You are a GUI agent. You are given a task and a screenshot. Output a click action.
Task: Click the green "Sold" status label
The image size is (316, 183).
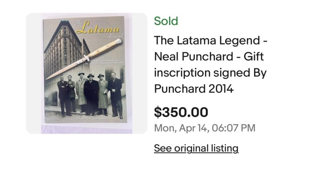166,21
